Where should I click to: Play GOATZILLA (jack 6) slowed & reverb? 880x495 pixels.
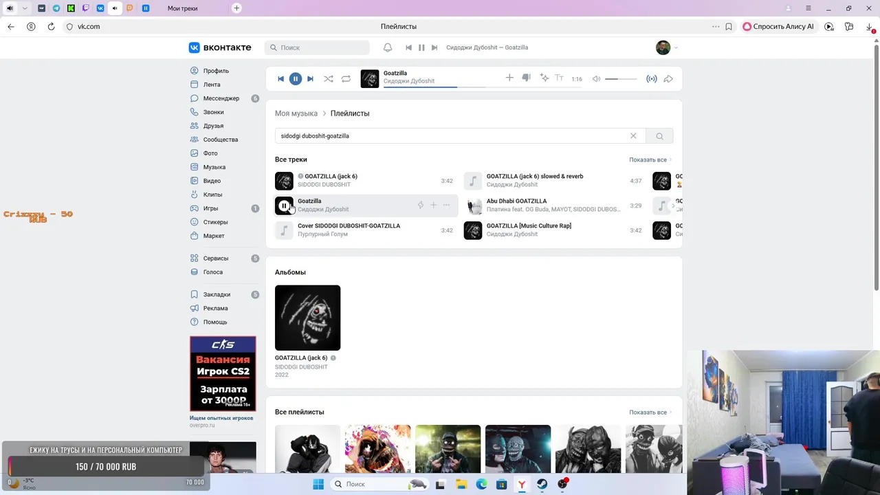tap(472, 181)
